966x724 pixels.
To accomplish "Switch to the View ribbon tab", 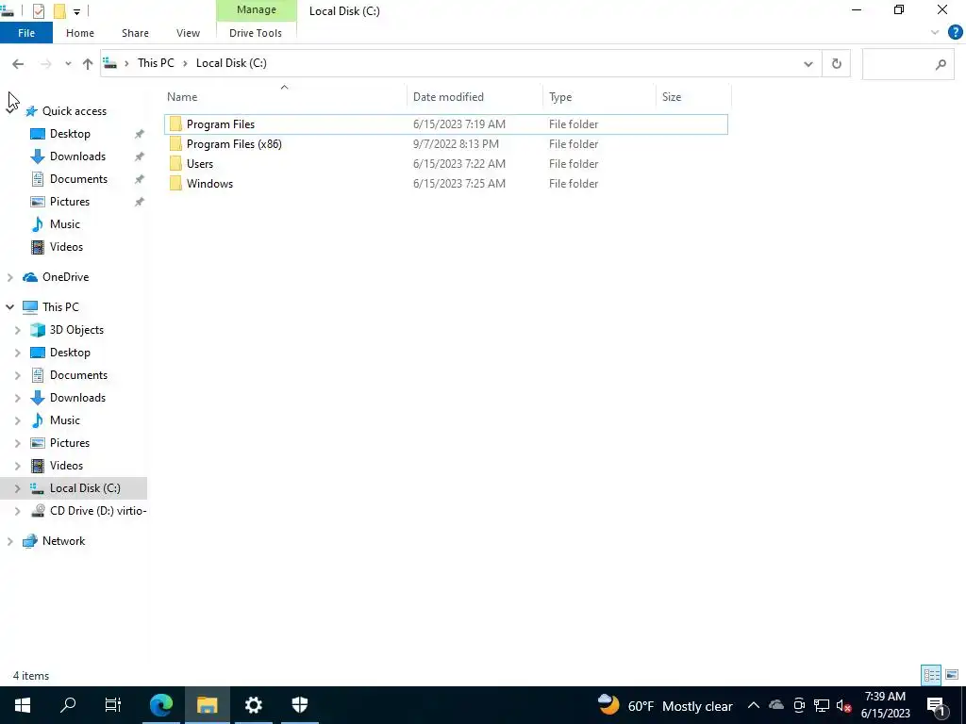I will [x=188, y=33].
